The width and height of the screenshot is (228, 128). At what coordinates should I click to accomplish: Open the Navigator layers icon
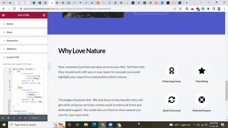click(9, 118)
